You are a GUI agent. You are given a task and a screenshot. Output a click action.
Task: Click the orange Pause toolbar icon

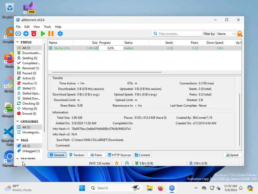pos(51,34)
